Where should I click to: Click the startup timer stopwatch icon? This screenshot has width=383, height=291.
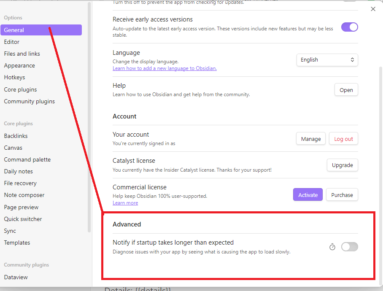click(332, 247)
